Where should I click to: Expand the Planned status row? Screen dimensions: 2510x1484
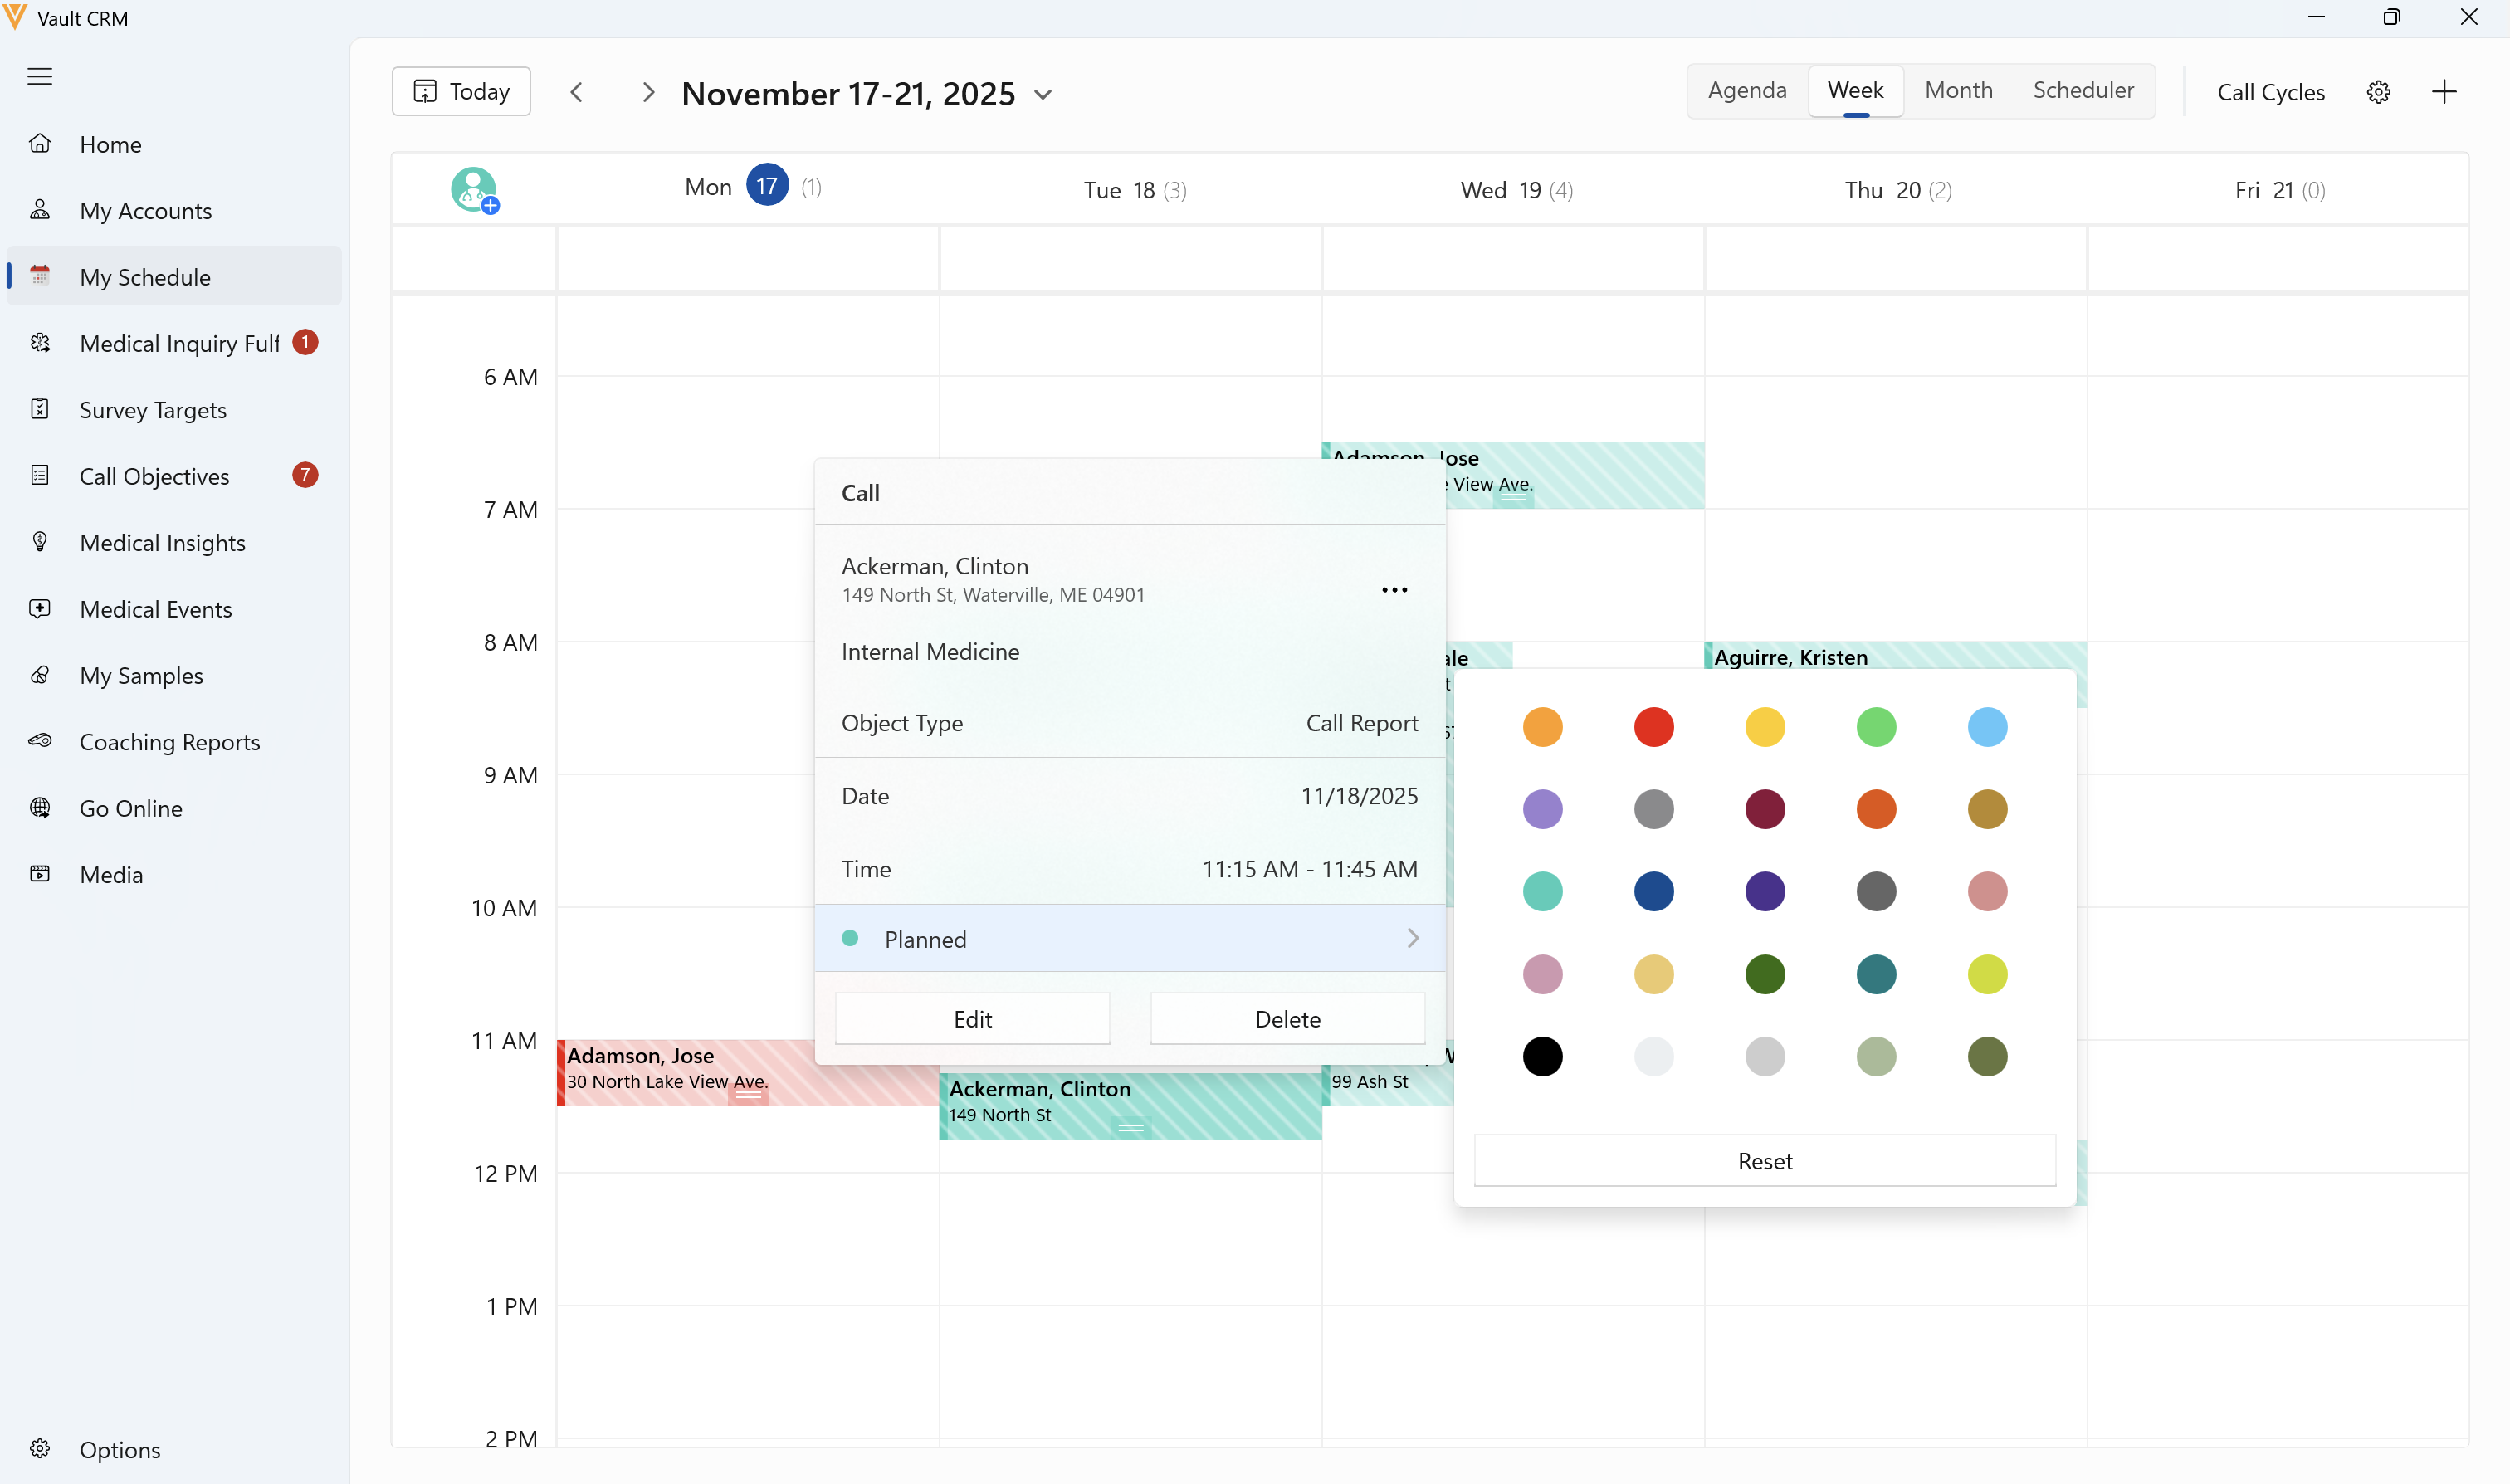(1130, 939)
